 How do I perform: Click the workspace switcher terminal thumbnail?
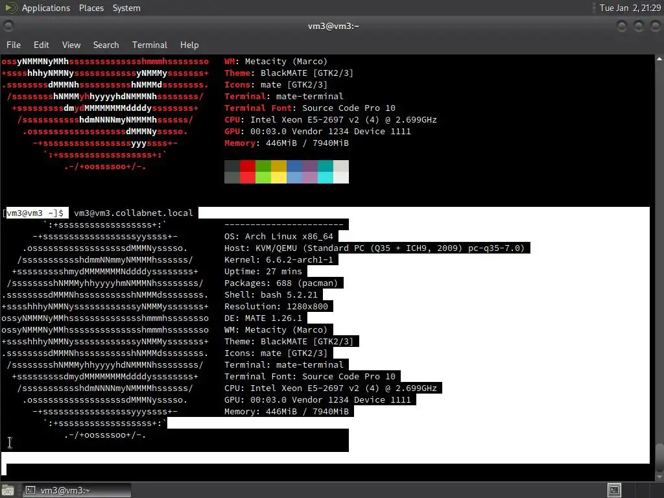coord(614,490)
